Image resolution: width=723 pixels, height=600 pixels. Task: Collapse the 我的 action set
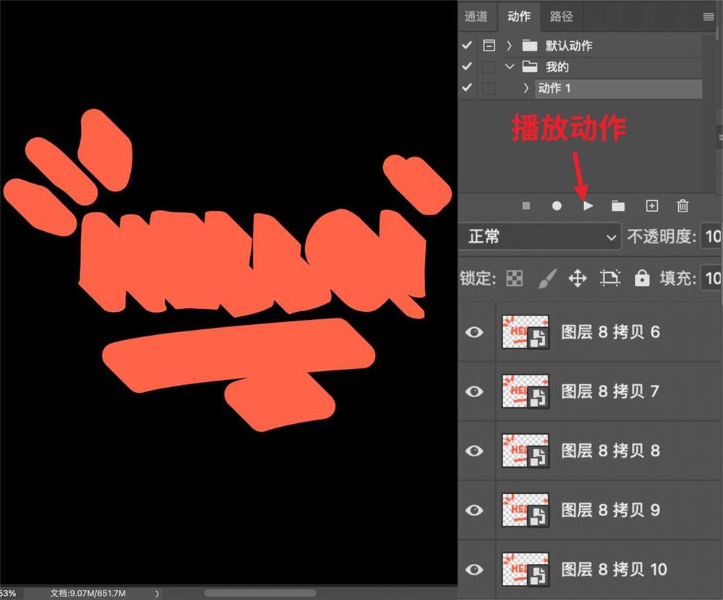(510, 66)
